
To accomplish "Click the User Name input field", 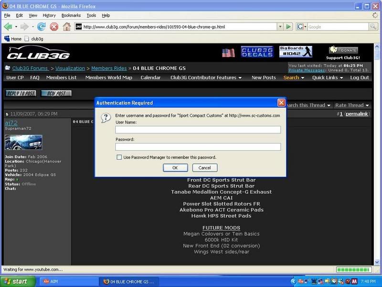I will click(x=198, y=130).
